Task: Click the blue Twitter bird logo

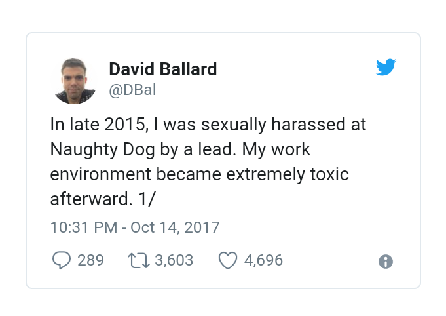Action: coord(386,67)
